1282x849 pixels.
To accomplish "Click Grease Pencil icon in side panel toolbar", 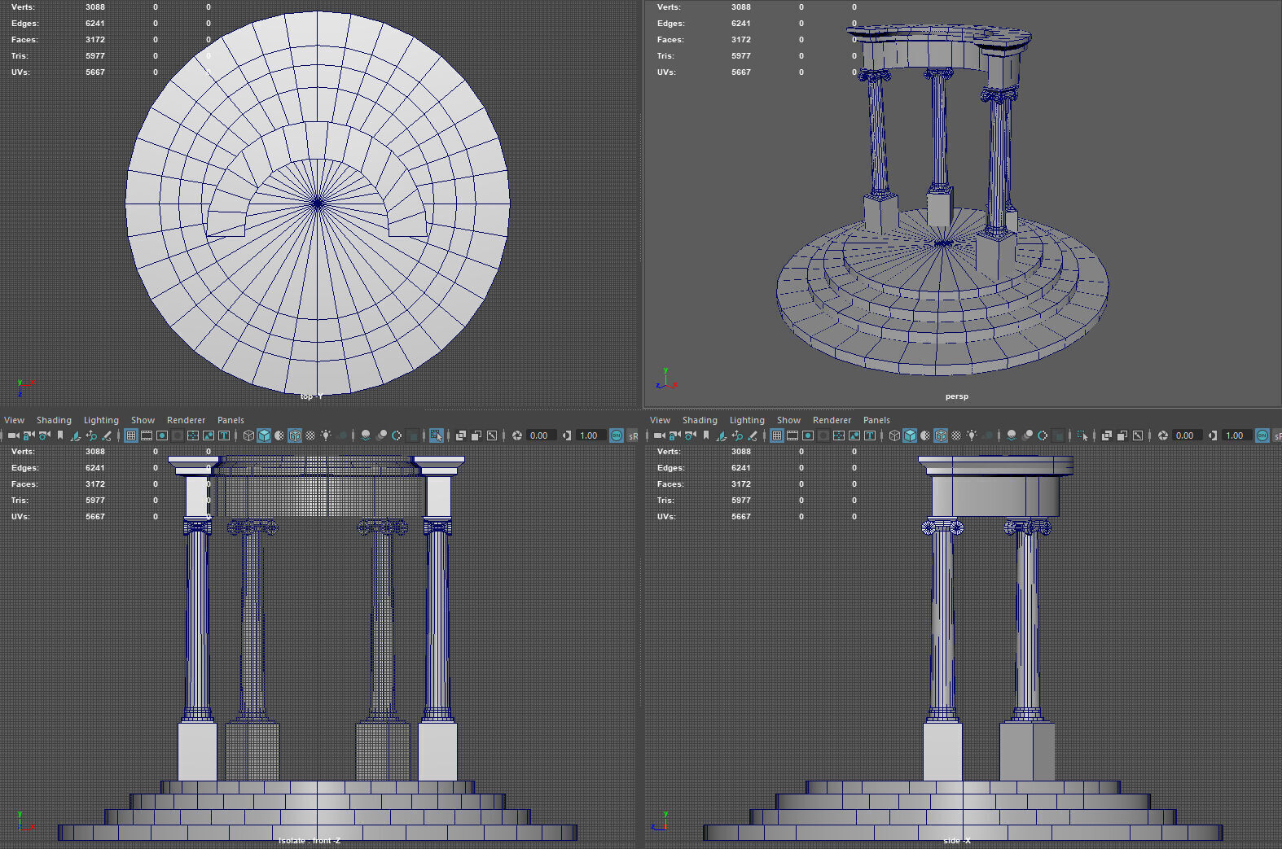I will [753, 435].
